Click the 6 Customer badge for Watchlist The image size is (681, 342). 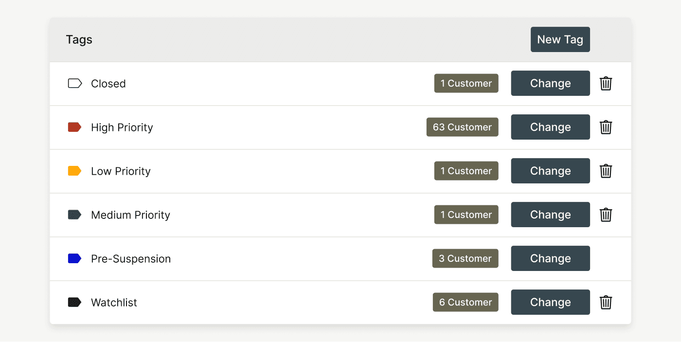coord(466,302)
